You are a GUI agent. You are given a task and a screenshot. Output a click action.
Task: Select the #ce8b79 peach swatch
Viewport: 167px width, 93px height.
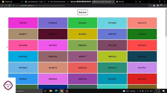pos(53,68)
